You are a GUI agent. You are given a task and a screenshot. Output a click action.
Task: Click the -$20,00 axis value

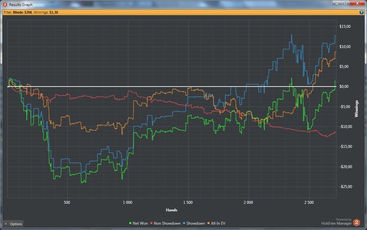pyautogui.click(x=346, y=167)
